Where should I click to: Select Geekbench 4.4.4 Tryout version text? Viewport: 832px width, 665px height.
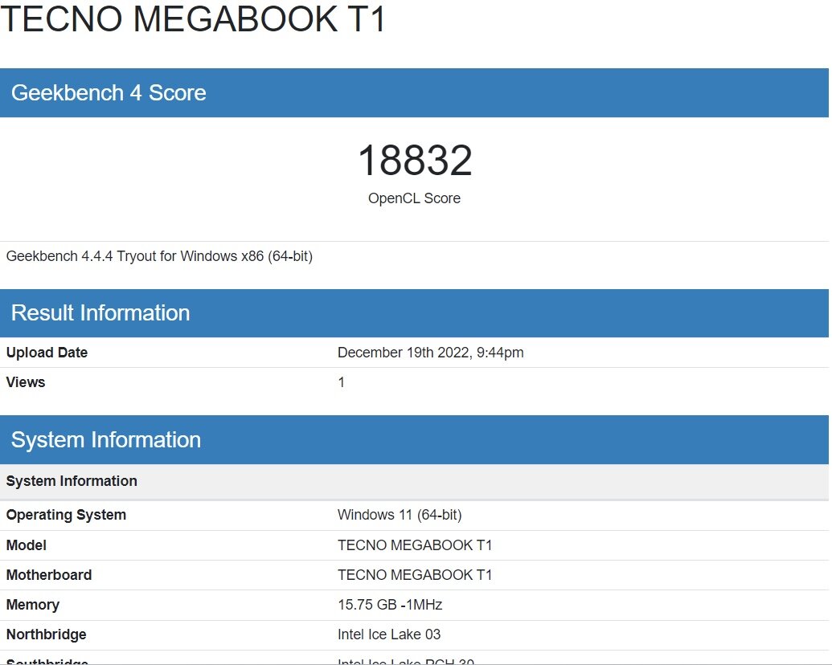(x=159, y=256)
